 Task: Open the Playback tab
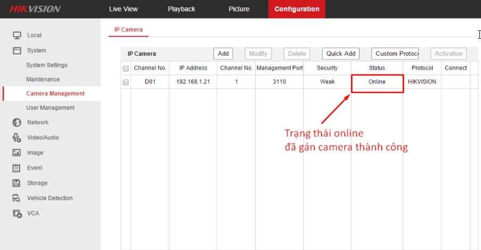(181, 9)
